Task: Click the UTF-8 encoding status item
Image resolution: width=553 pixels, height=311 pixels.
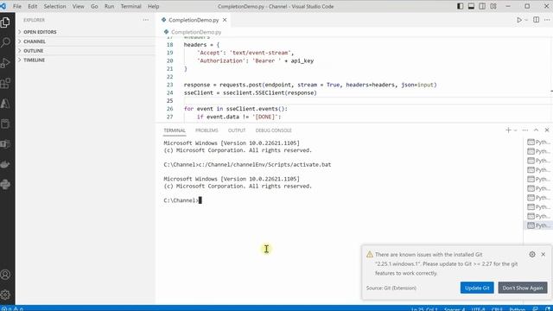Action: coord(478,309)
